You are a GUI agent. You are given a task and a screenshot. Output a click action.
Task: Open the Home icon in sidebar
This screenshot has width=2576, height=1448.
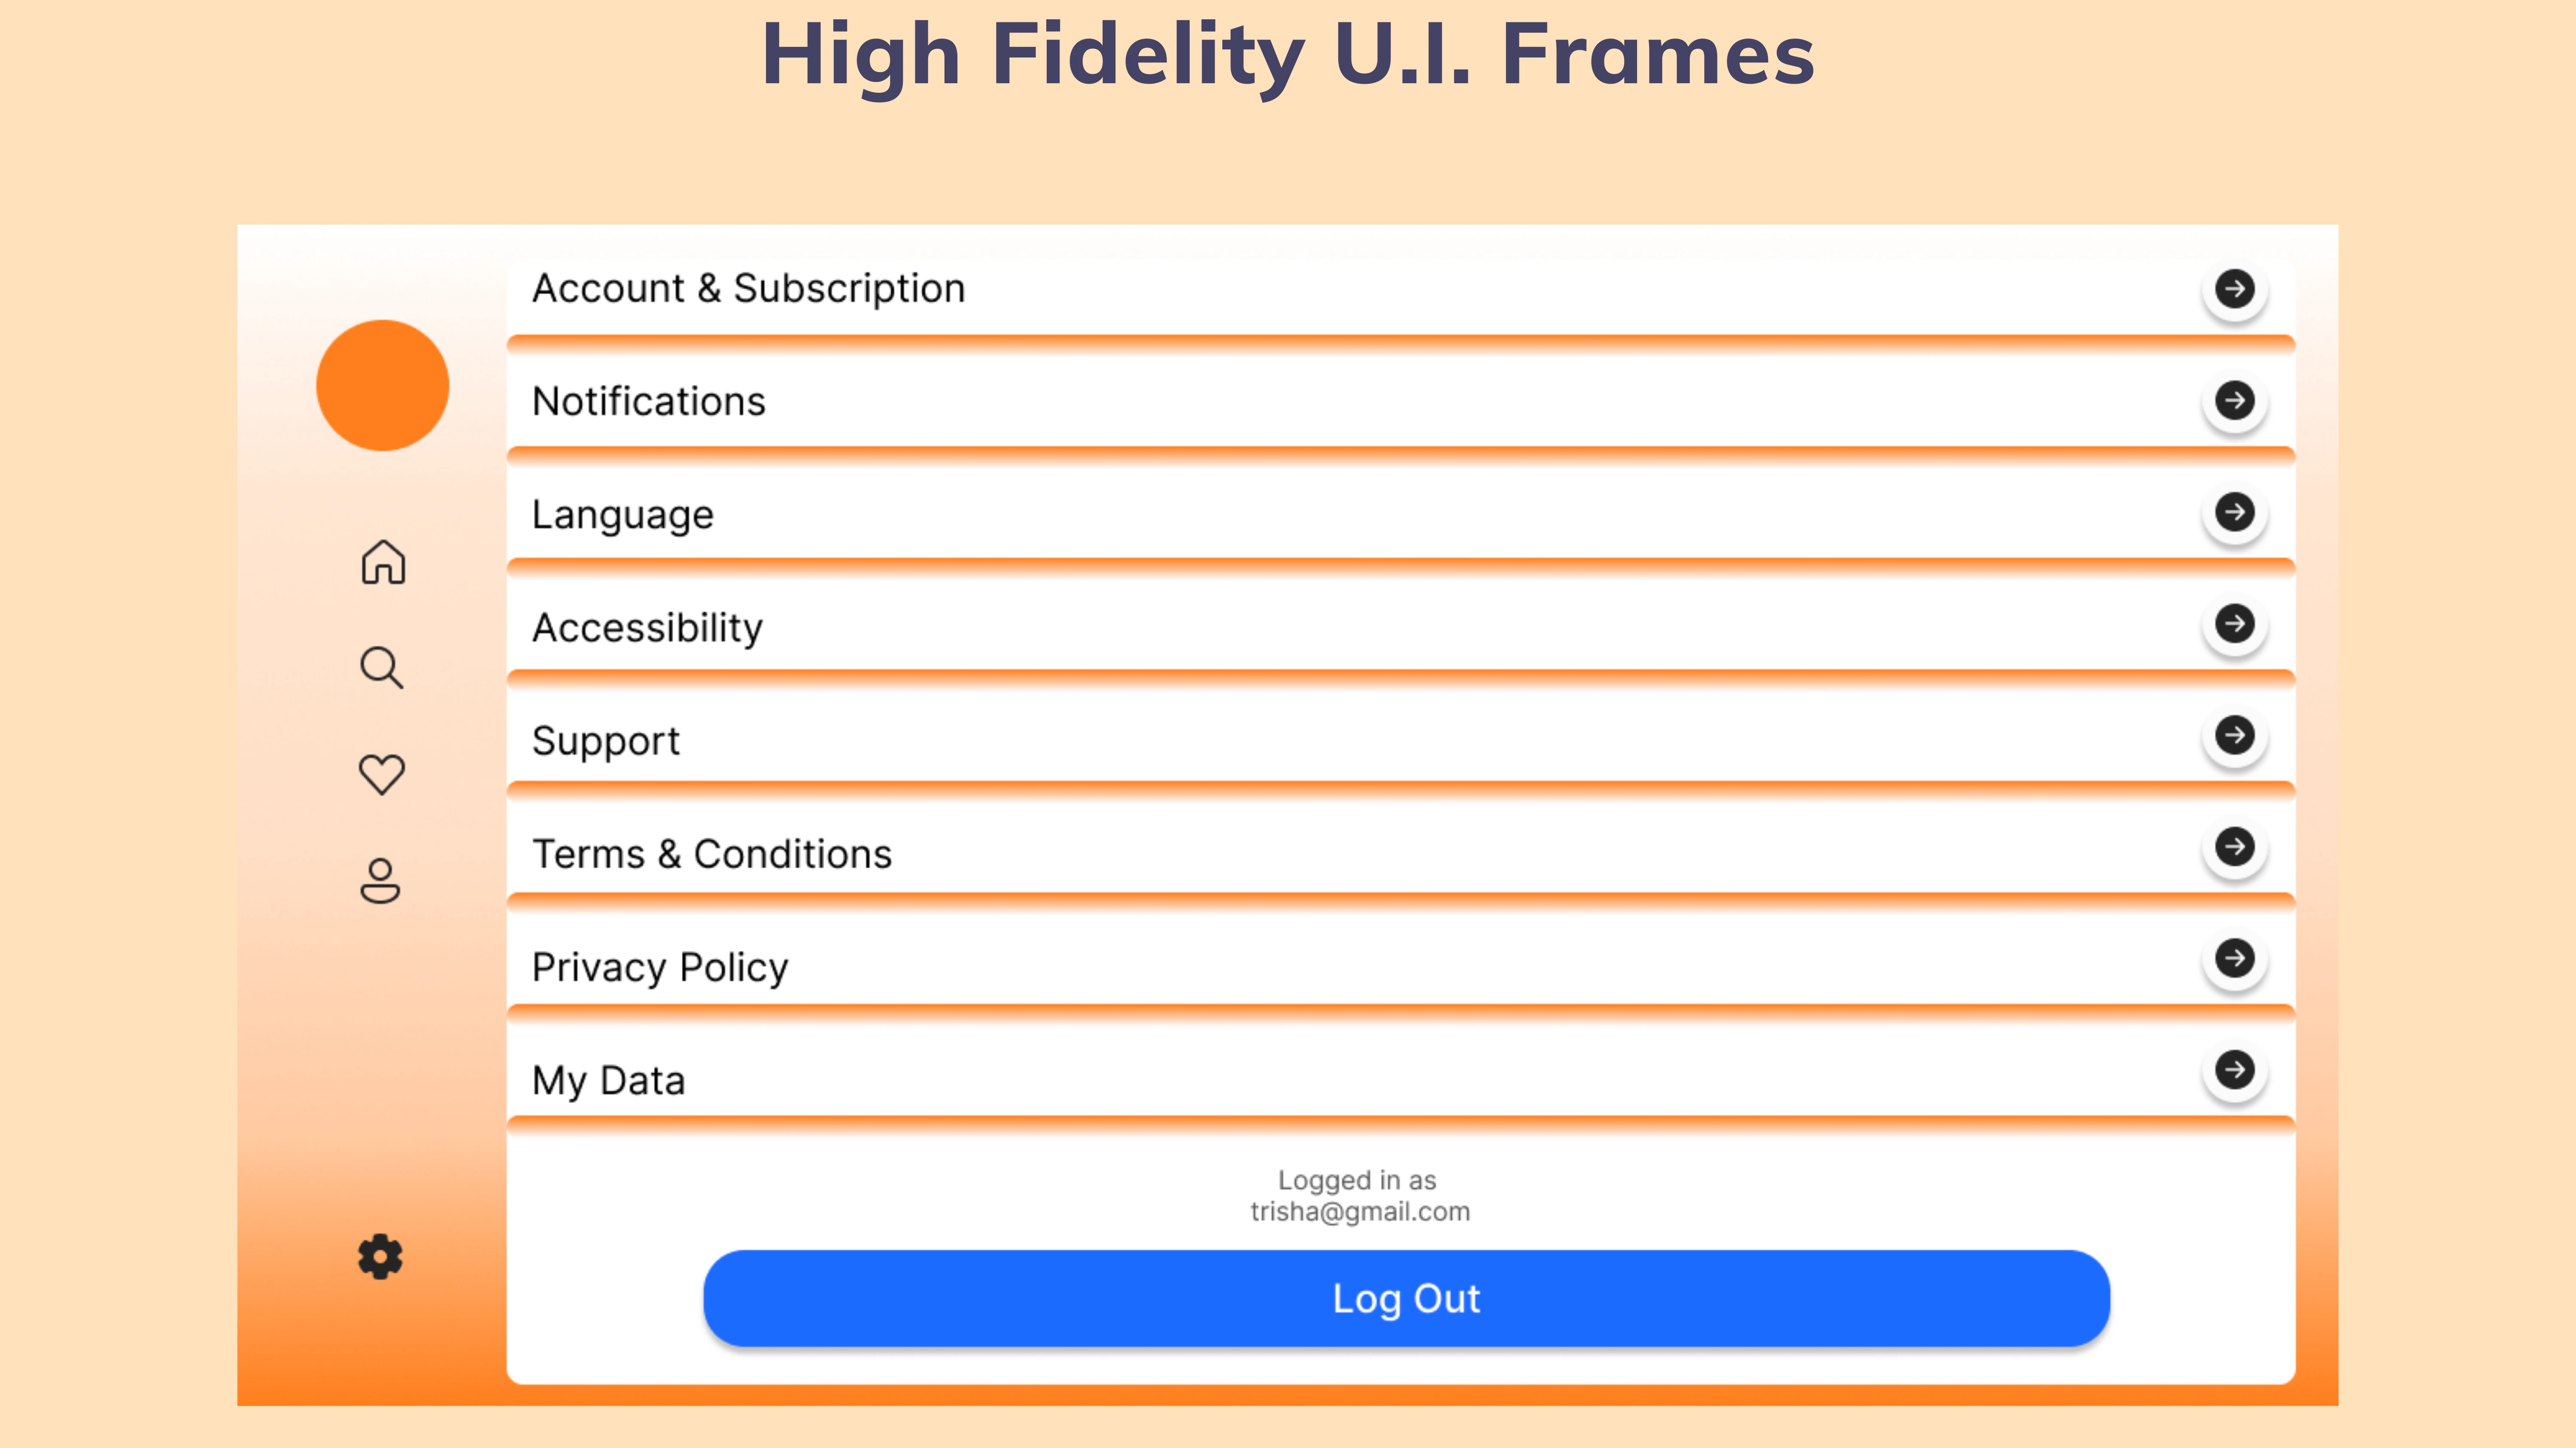pos(383,562)
